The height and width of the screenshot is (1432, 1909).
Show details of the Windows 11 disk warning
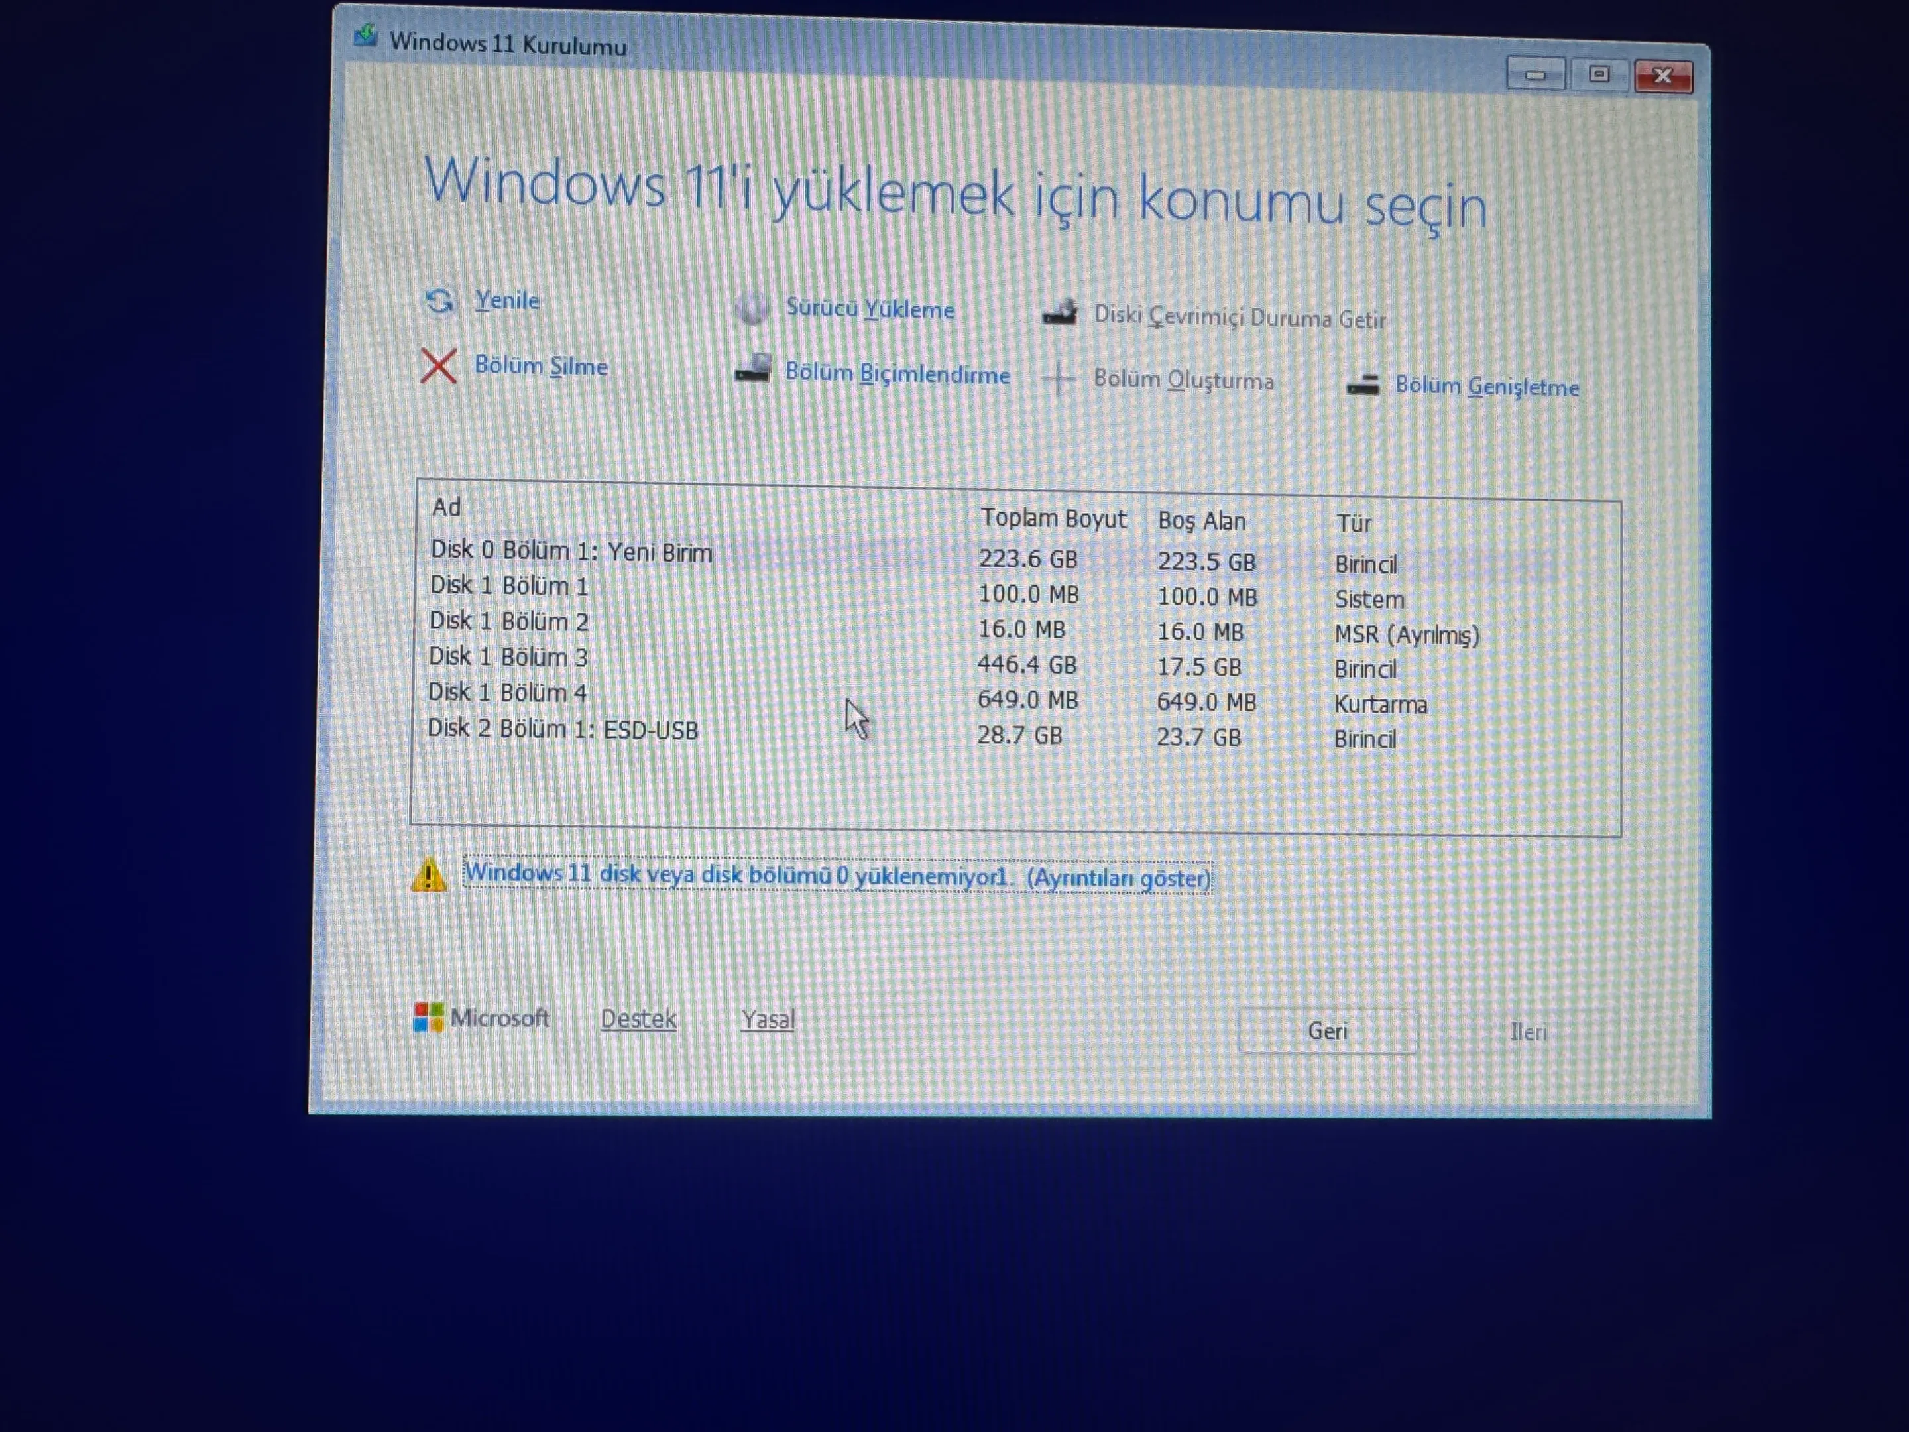[838, 876]
